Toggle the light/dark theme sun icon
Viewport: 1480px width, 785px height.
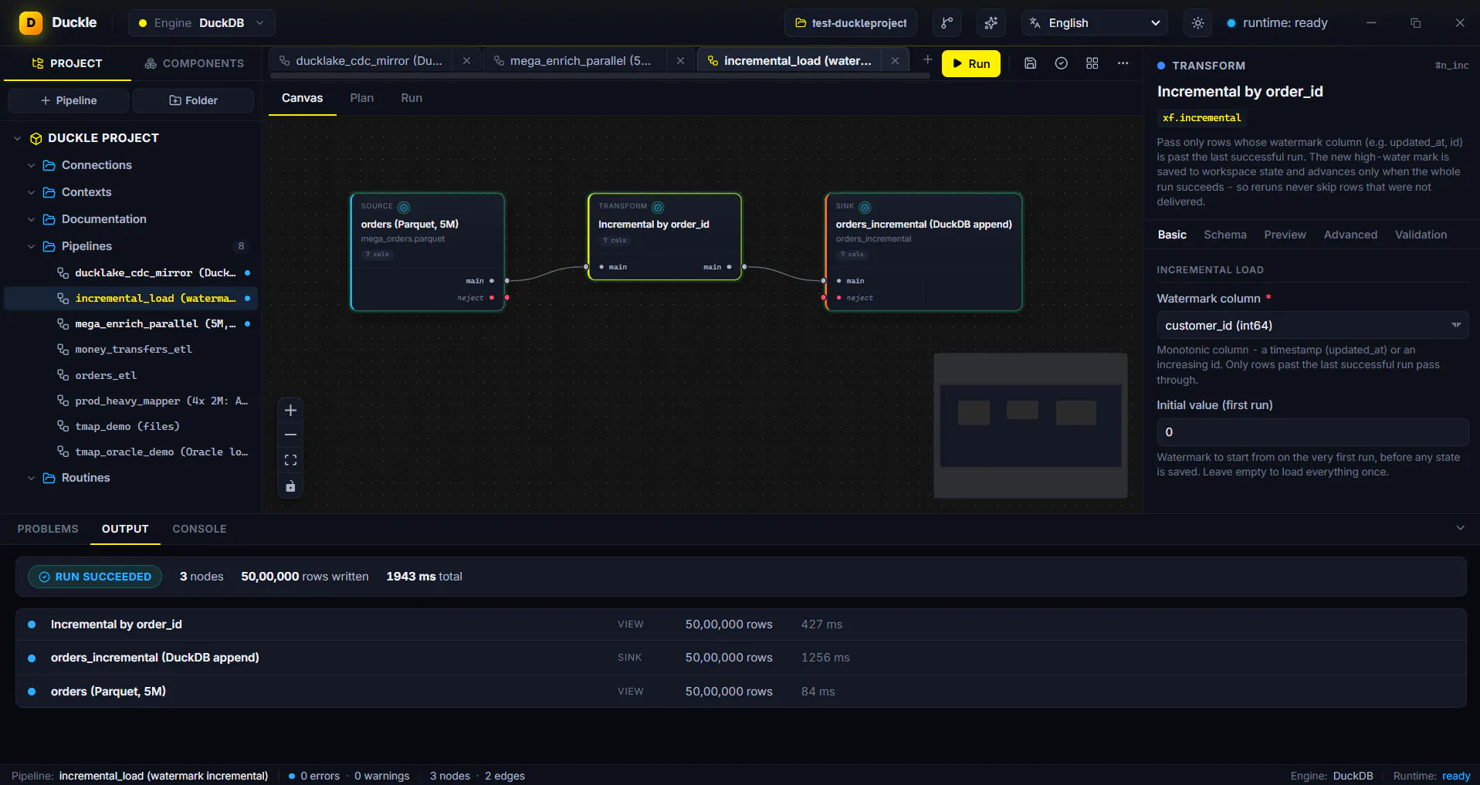pyautogui.click(x=1197, y=23)
